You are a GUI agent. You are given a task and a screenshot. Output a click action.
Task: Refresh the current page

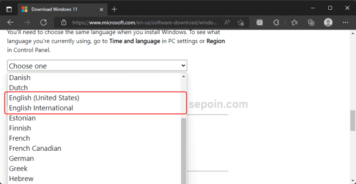tap(44, 22)
